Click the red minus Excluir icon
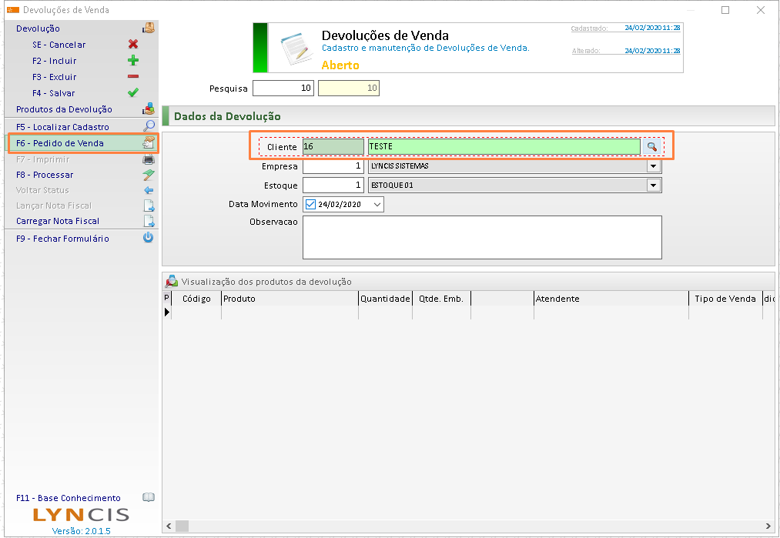The width and height of the screenshot is (780, 538). click(133, 77)
